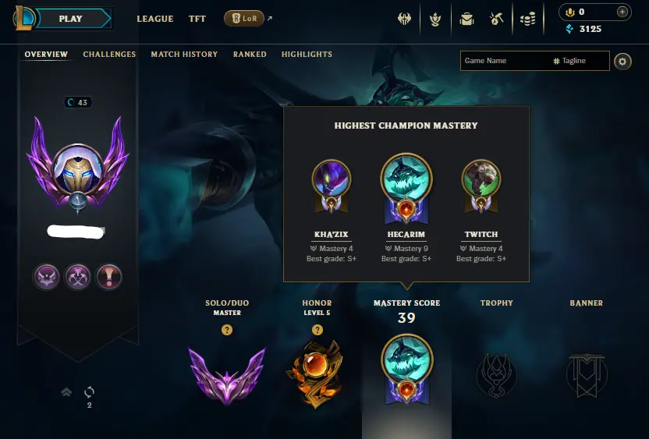Click the Play button
Screen dimensions: 649x439
tap(71, 19)
